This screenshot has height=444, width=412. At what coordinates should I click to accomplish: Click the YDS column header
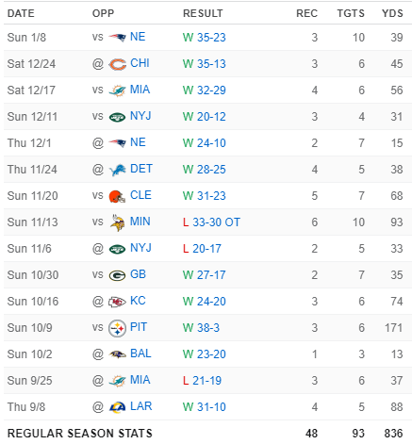[x=392, y=13]
